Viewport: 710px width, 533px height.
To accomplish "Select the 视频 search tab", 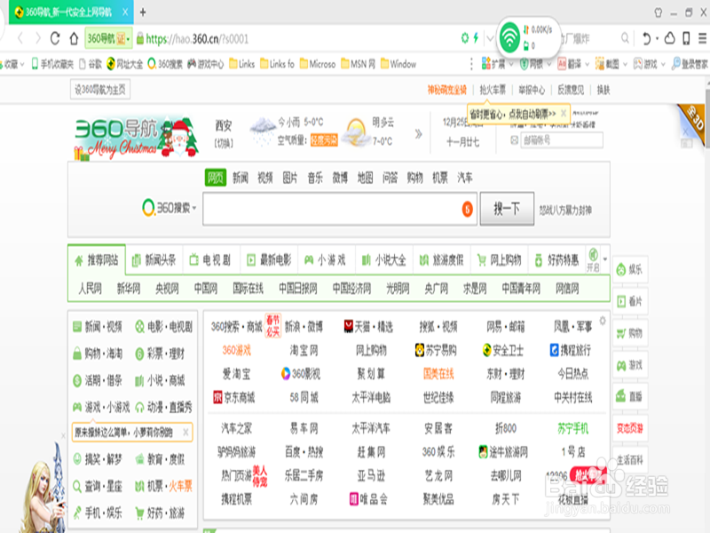I will 264,178.
